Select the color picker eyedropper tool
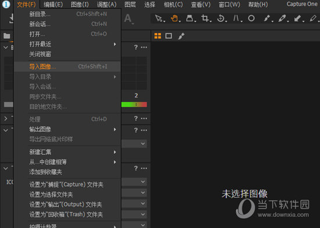320x228 pixels. (x=283, y=19)
